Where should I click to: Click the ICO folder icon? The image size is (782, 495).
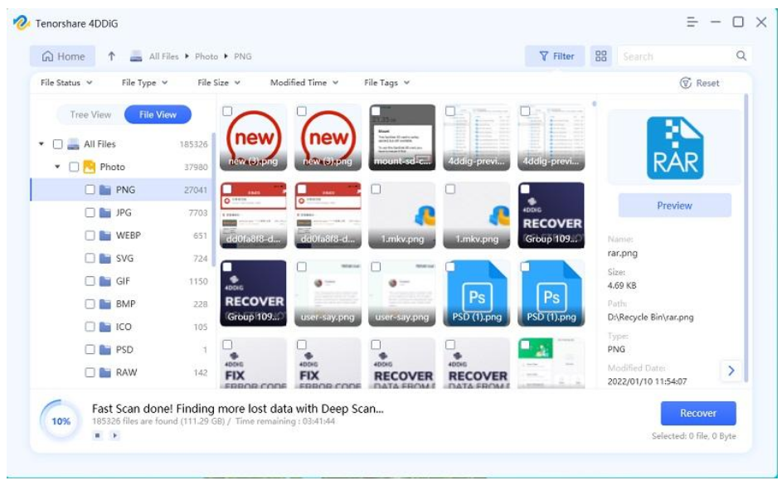104,327
